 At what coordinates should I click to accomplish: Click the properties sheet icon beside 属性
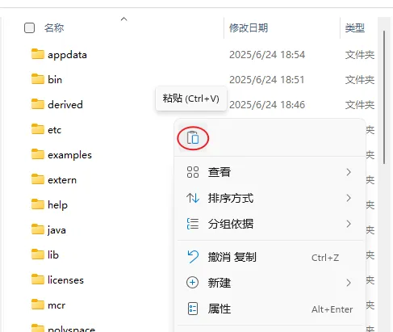click(x=193, y=309)
